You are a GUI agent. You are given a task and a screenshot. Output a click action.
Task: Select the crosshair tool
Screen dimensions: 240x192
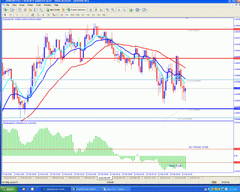pyautogui.click(x=11, y=15)
